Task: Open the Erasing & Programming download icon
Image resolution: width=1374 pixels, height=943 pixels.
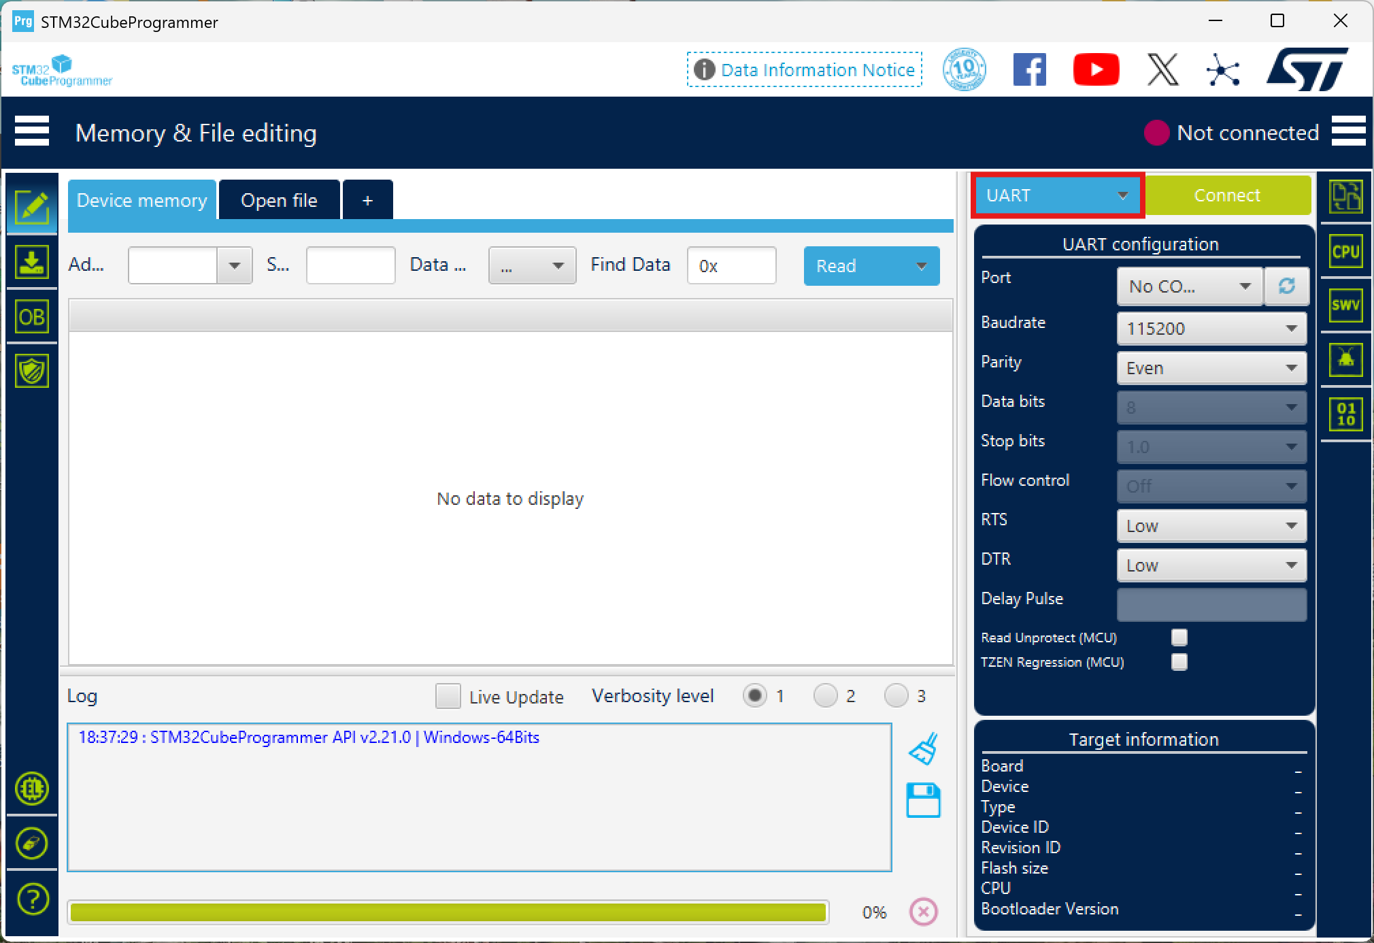Action: pos(31,263)
